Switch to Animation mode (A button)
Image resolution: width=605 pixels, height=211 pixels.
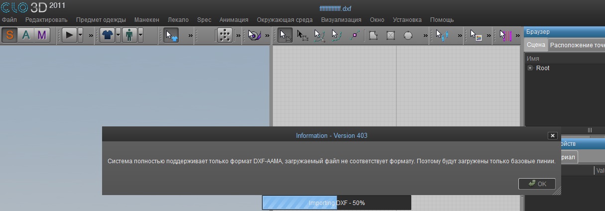[26, 35]
